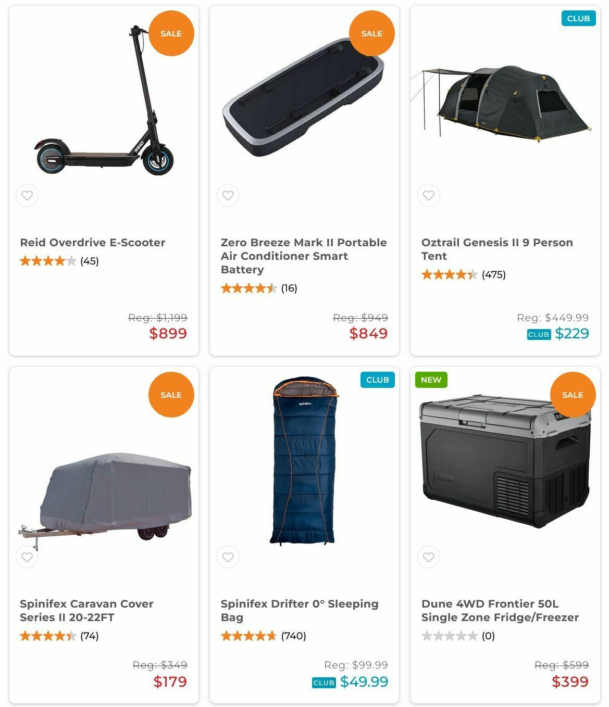Click the CLUB price tag beside $49.99
The height and width of the screenshot is (707, 609).
tap(324, 683)
